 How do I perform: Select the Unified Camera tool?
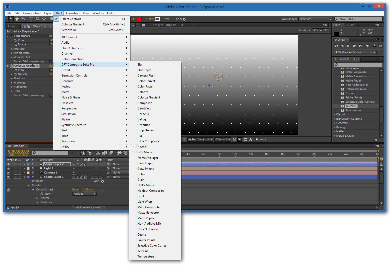[x=38, y=19]
